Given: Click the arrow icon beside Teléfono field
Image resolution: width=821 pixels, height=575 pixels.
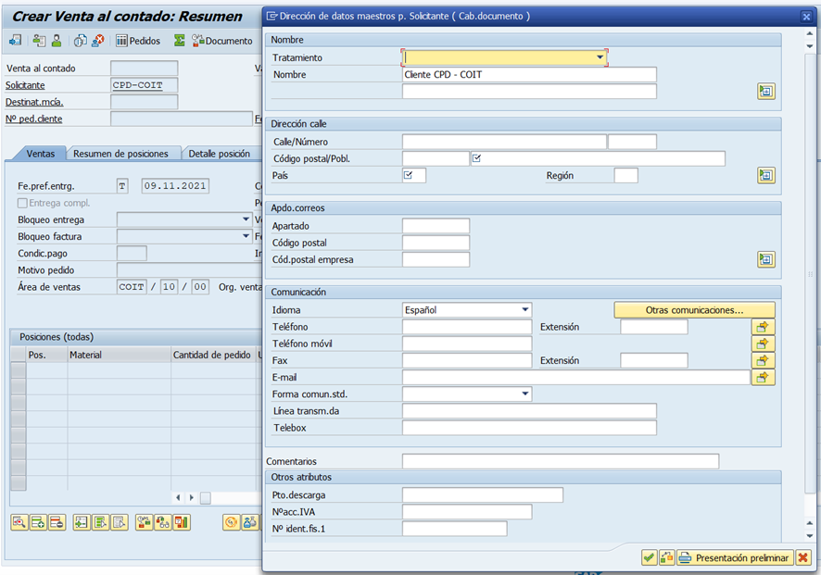Looking at the screenshot, I should pyautogui.click(x=763, y=327).
